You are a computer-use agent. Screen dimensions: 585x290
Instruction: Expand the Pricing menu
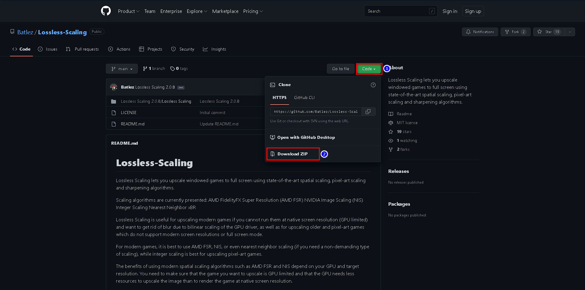pos(253,11)
